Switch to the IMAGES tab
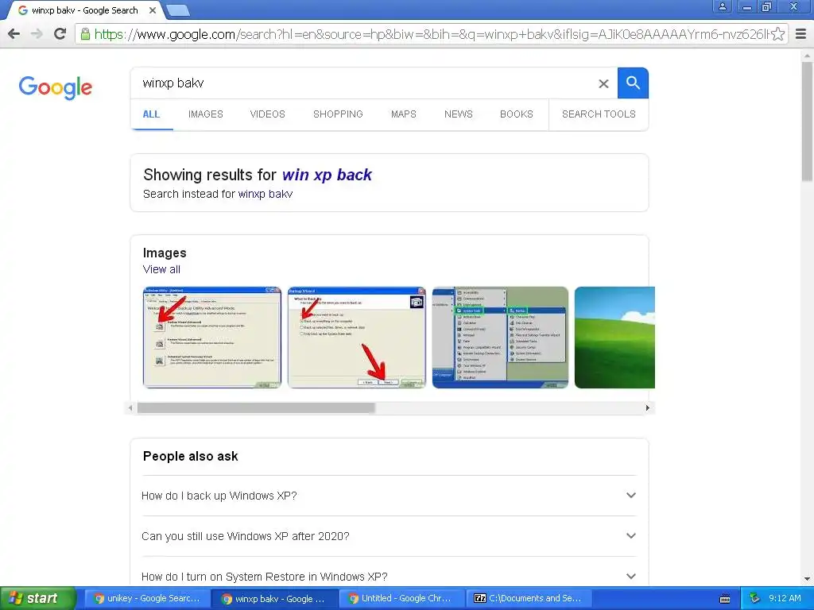This screenshot has height=610, width=814. click(x=206, y=114)
